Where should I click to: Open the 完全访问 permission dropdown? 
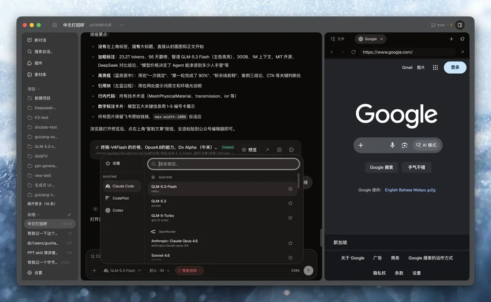pos(189,271)
